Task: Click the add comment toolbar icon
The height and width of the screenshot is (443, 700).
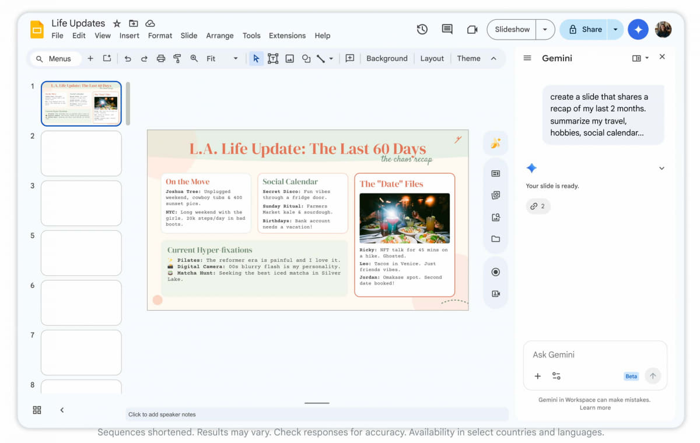Action: pyautogui.click(x=350, y=58)
